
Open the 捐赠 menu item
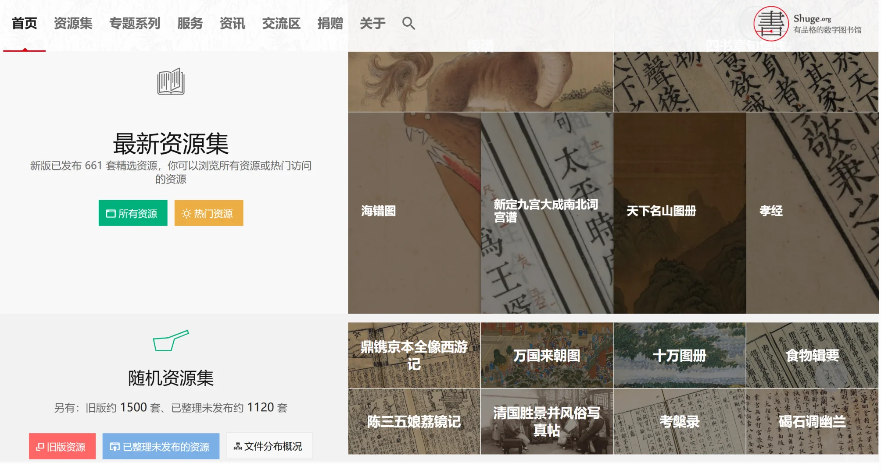330,23
